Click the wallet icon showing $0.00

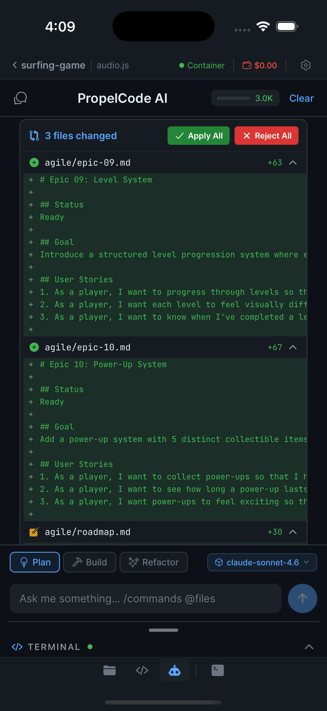point(248,65)
